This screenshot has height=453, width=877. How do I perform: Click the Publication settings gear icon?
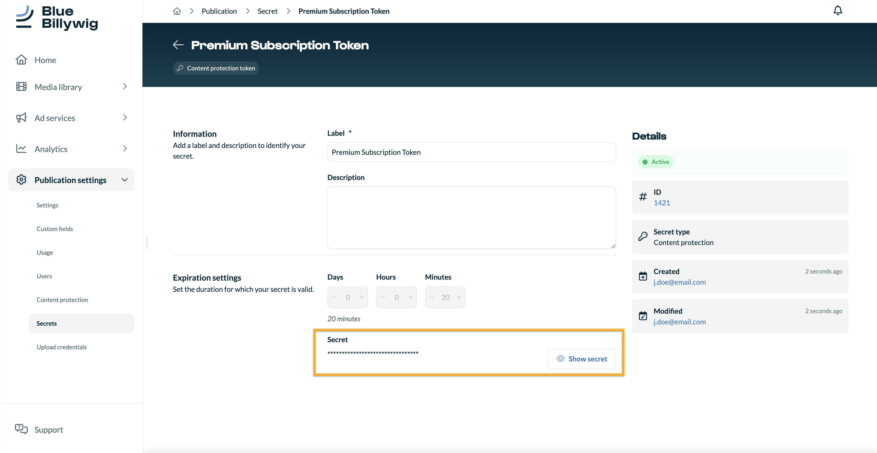[21, 180]
